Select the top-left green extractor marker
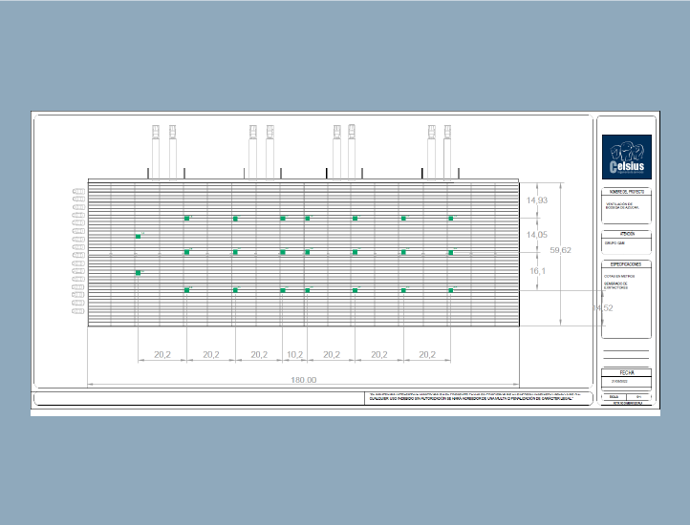 coord(187,219)
